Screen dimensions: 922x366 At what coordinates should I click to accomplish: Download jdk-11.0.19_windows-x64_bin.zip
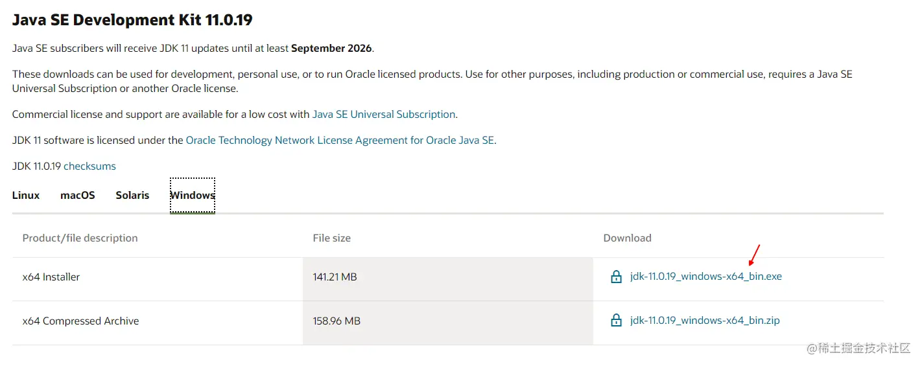tap(705, 321)
